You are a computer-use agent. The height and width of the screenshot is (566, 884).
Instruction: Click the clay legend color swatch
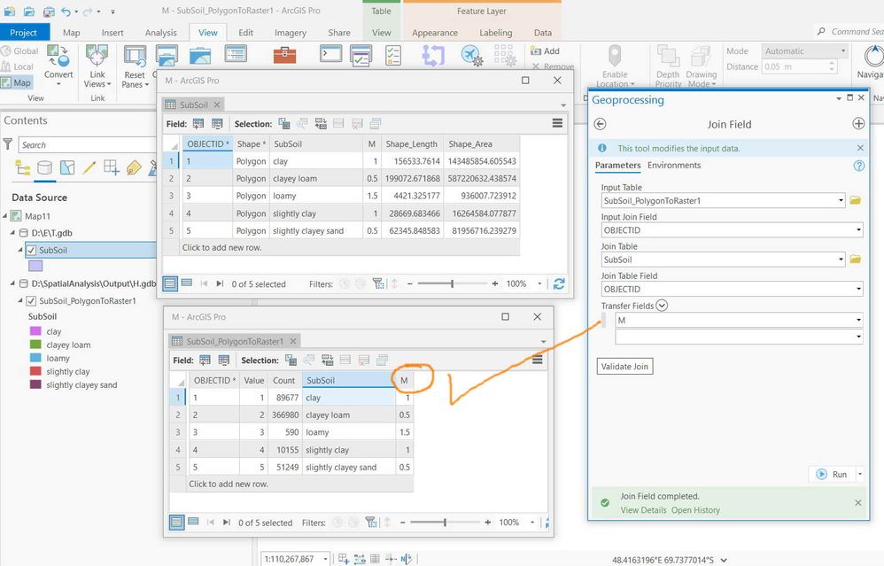pos(35,331)
